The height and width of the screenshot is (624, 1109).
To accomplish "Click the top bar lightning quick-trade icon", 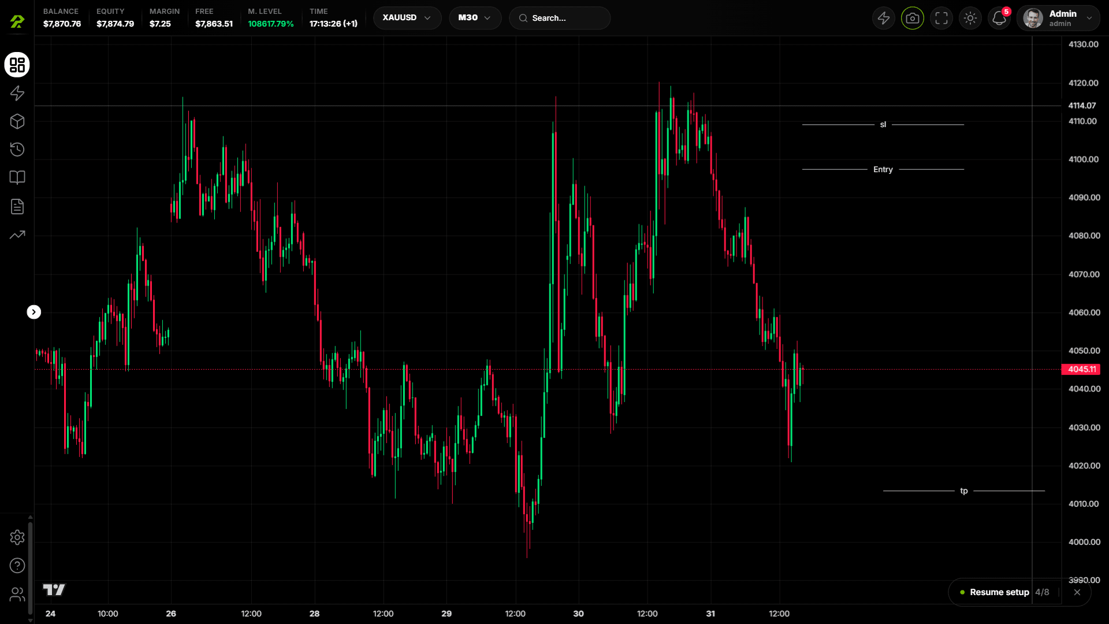I will [884, 18].
